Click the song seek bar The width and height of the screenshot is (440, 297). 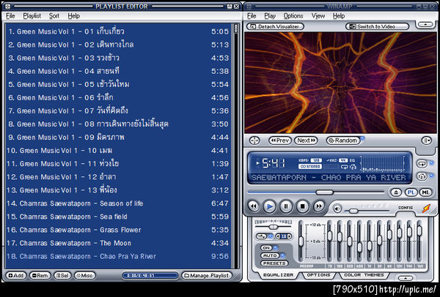(316, 192)
